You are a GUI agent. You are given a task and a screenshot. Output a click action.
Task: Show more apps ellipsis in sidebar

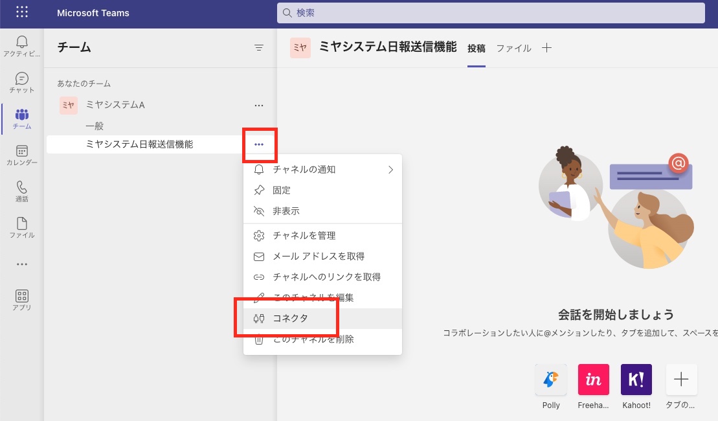(22, 264)
